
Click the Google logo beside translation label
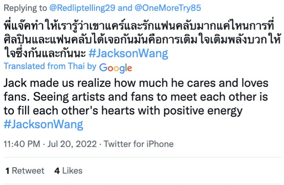coord(115,67)
